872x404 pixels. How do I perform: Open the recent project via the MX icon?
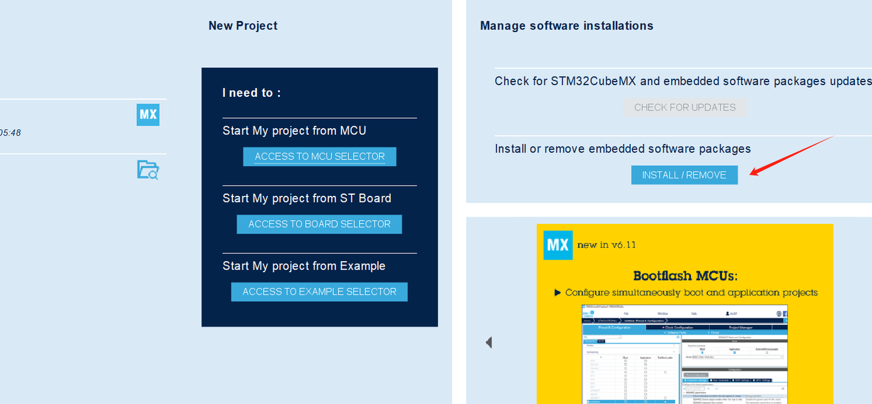[148, 115]
